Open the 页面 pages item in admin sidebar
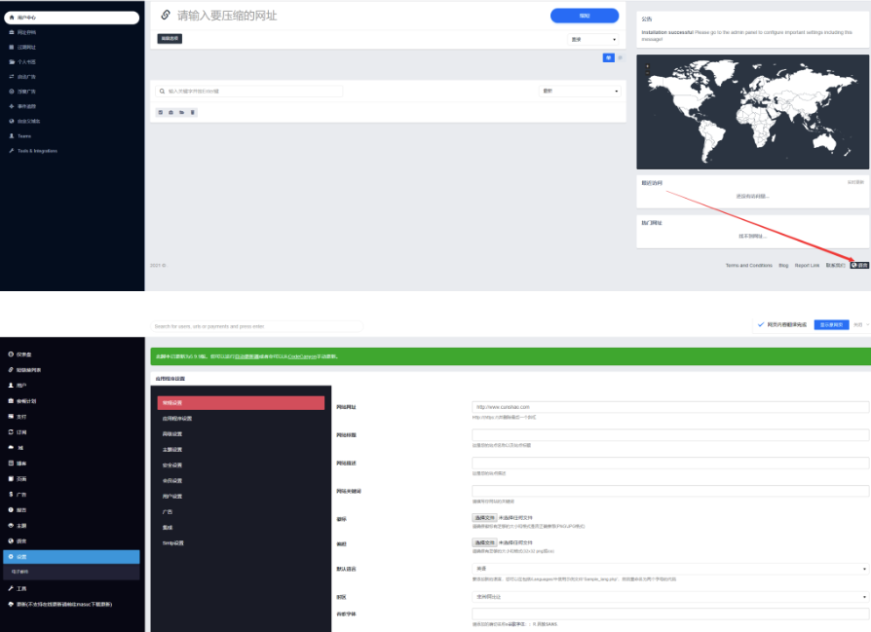The width and height of the screenshot is (871, 632). coord(18,479)
